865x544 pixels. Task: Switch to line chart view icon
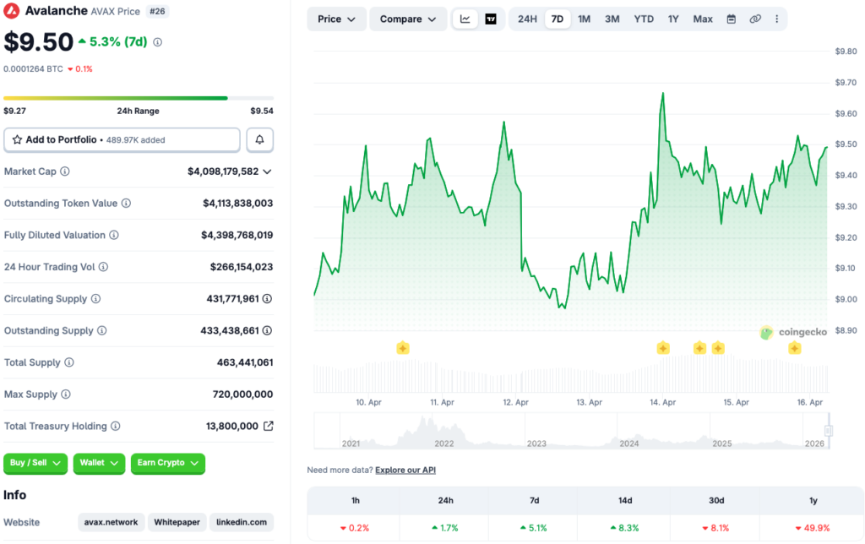click(x=465, y=19)
